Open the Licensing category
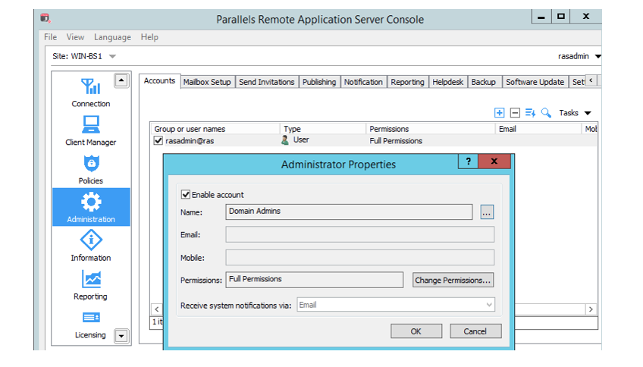This screenshot has height=367, width=643. pos(91,325)
